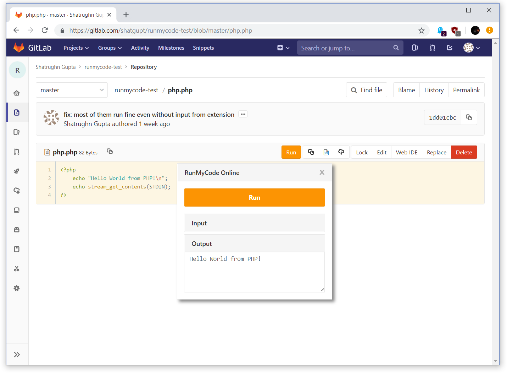
Task: Go to Milestones page
Action: click(171, 48)
